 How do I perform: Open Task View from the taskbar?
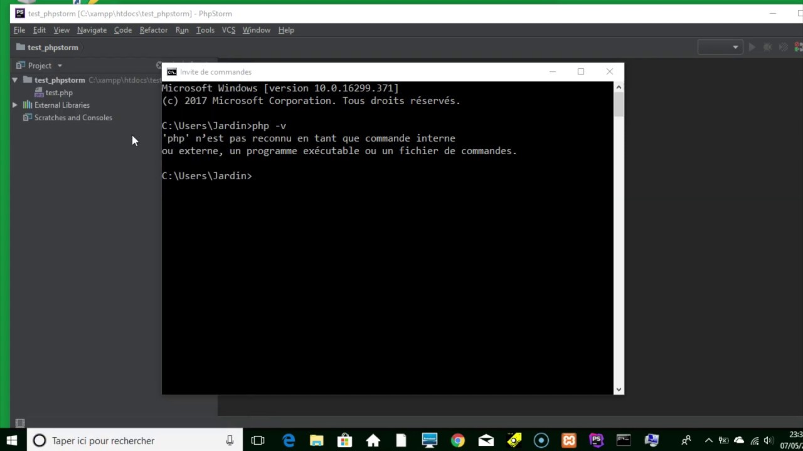pyautogui.click(x=257, y=440)
